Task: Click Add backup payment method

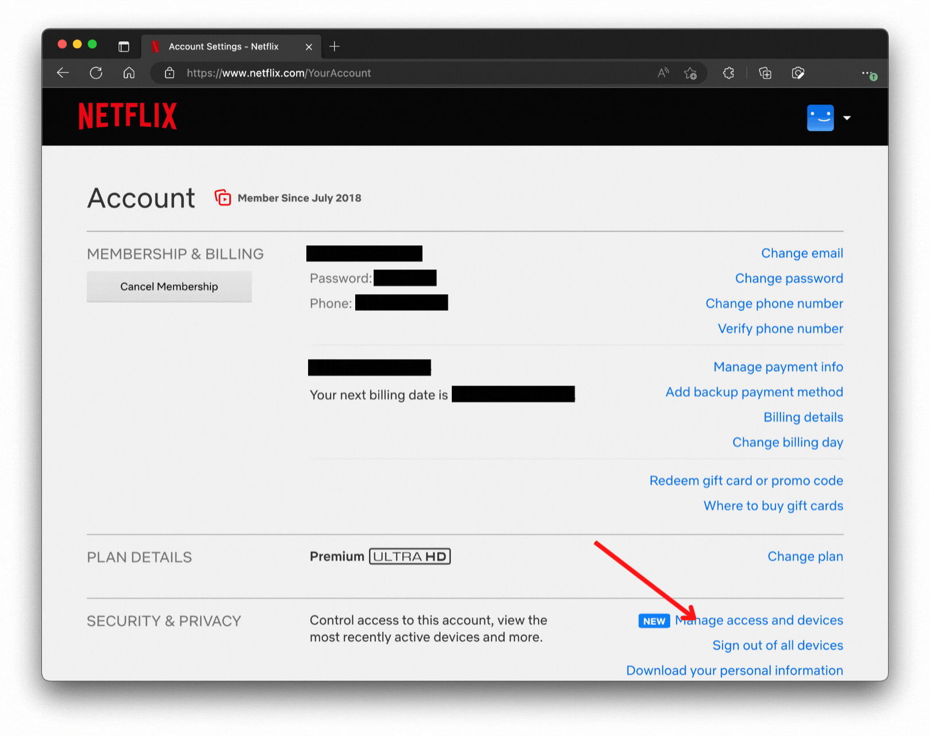Action: point(754,392)
